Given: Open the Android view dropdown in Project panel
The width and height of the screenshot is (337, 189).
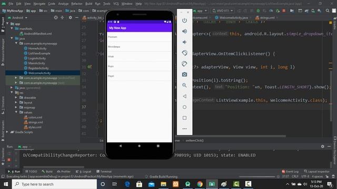Looking at the screenshot, I should pos(17,18).
